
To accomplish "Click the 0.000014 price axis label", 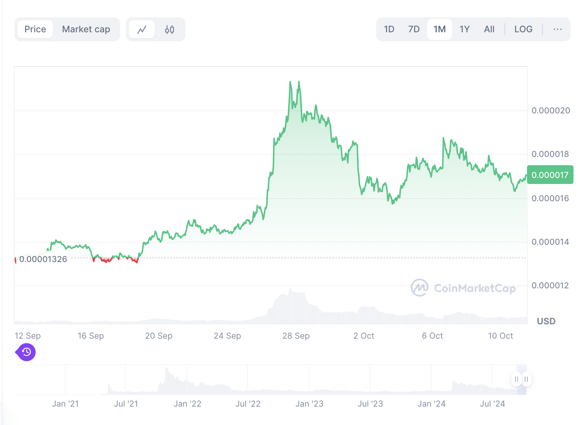I will click(550, 242).
